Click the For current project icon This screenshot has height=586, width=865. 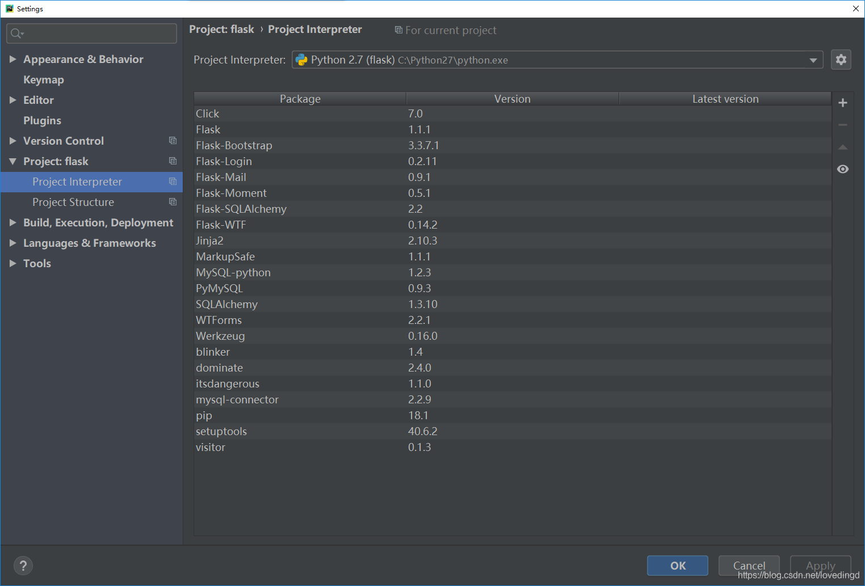[398, 30]
